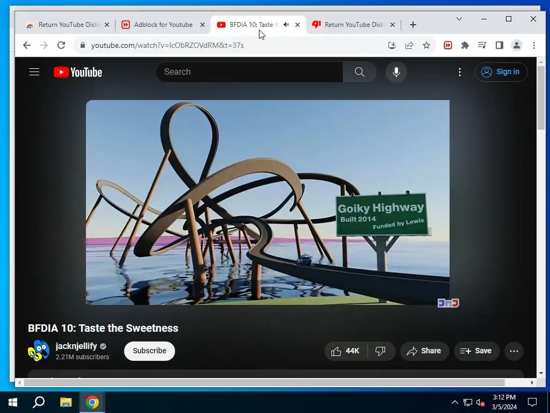Image resolution: width=550 pixels, height=413 pixels.
Task: Click the install app icon in address bar
Action: (392, 45)
